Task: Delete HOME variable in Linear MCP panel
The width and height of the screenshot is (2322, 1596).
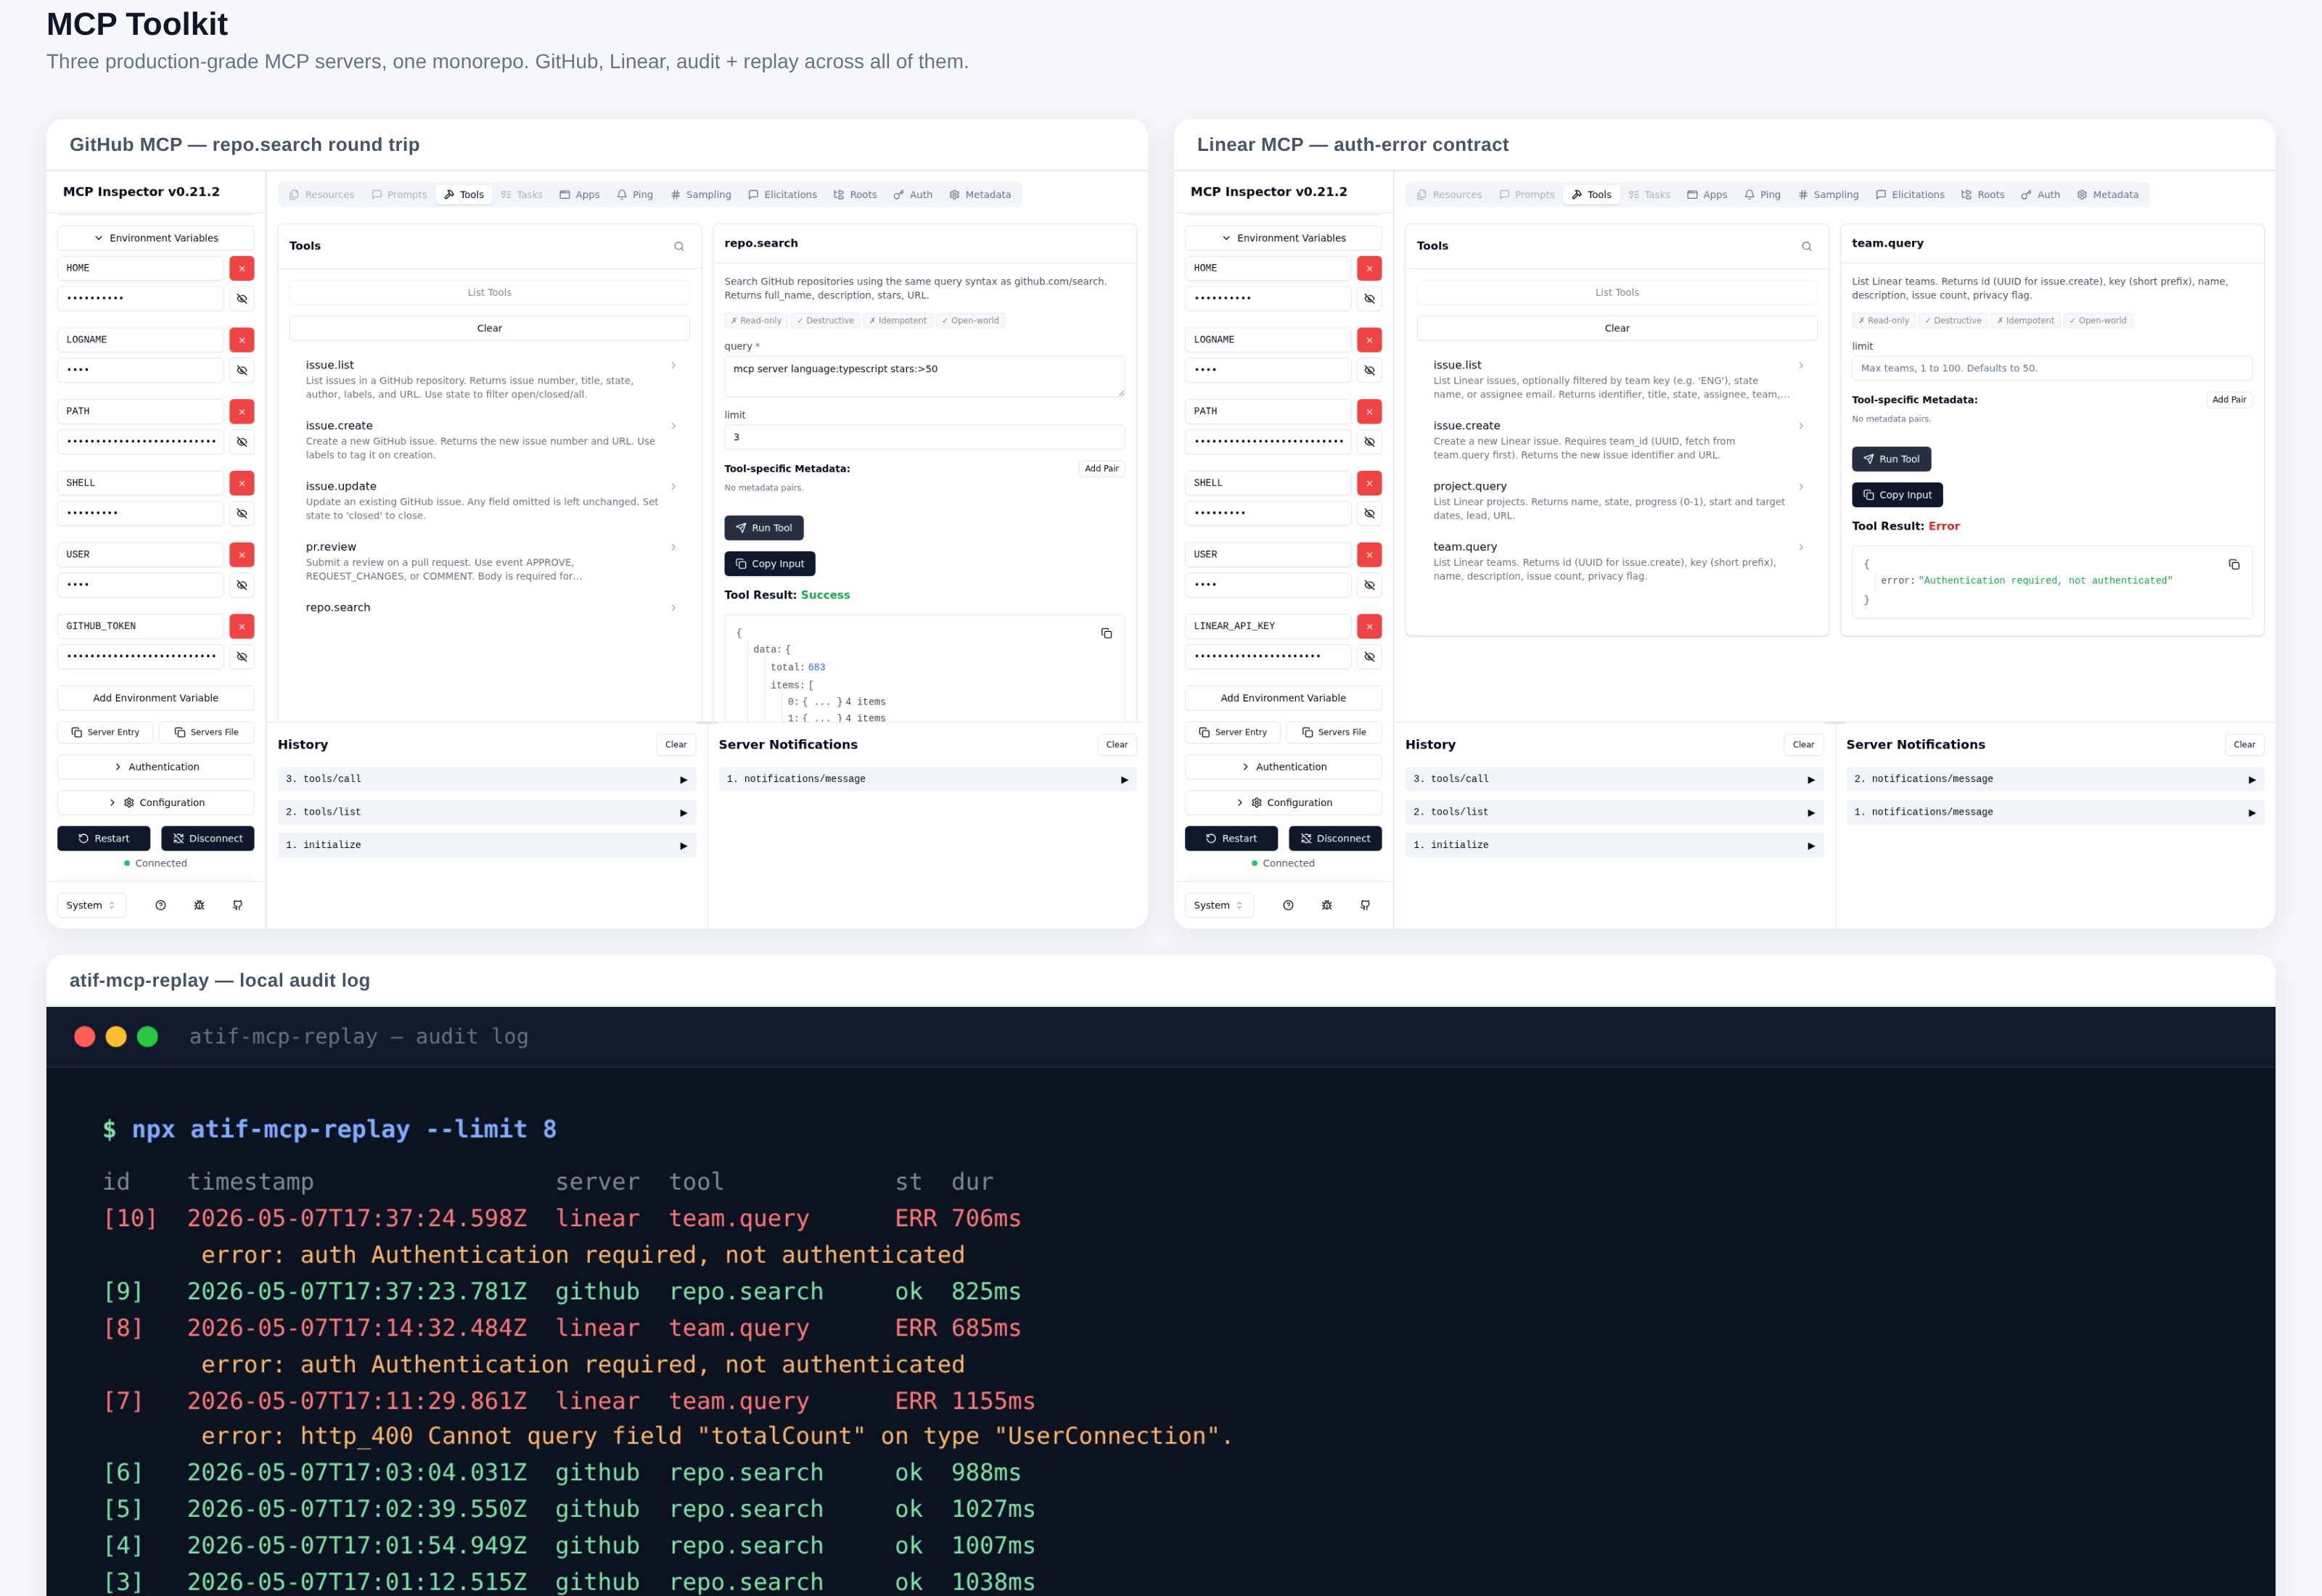Action: tap(1369, 268)
